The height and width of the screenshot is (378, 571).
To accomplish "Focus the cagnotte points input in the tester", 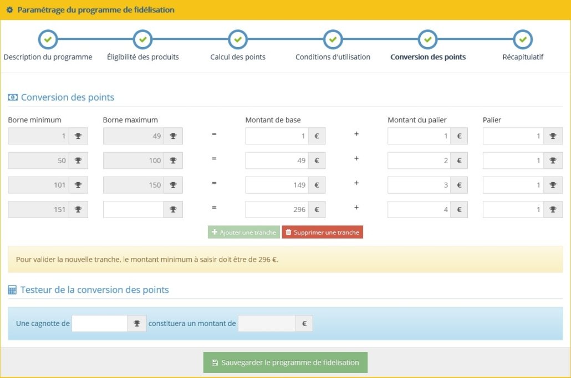I will click(x=100, y=324).
